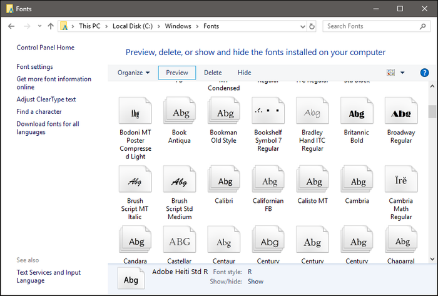Viewport: 438px width, 296px height.
Task: Select the Cambria font family icon
Action: 357,179
